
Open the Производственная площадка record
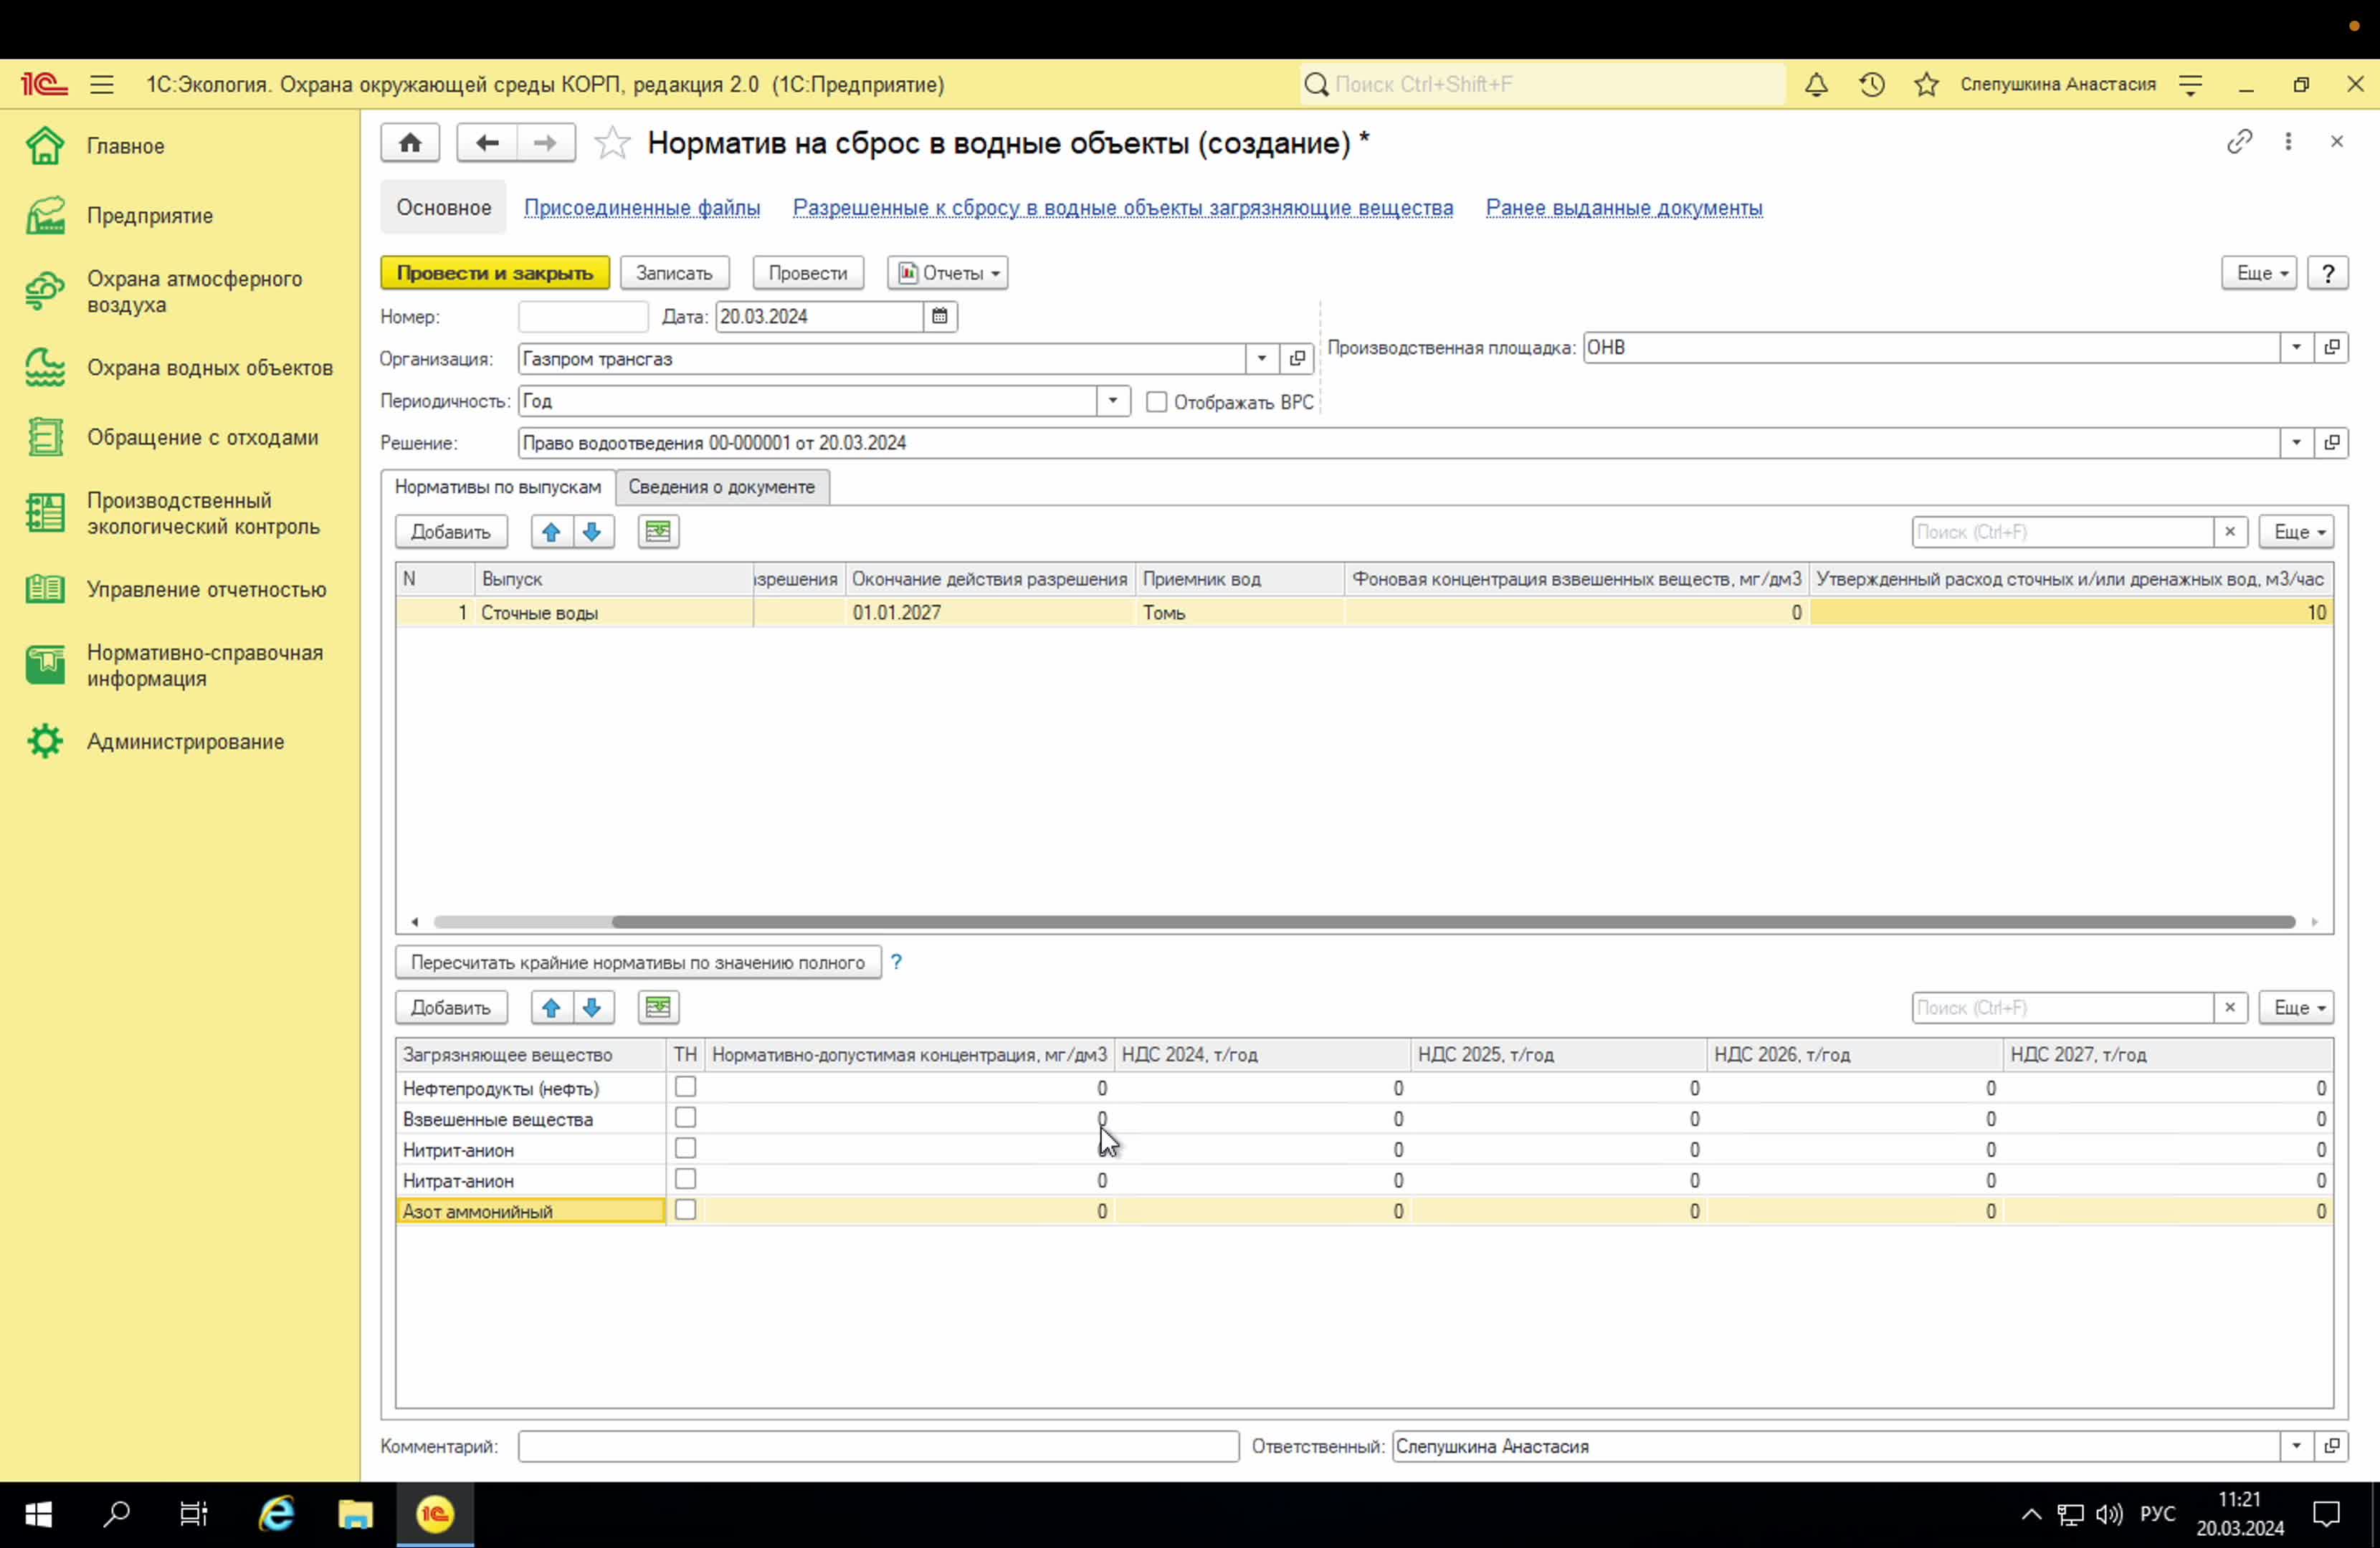2332,348
